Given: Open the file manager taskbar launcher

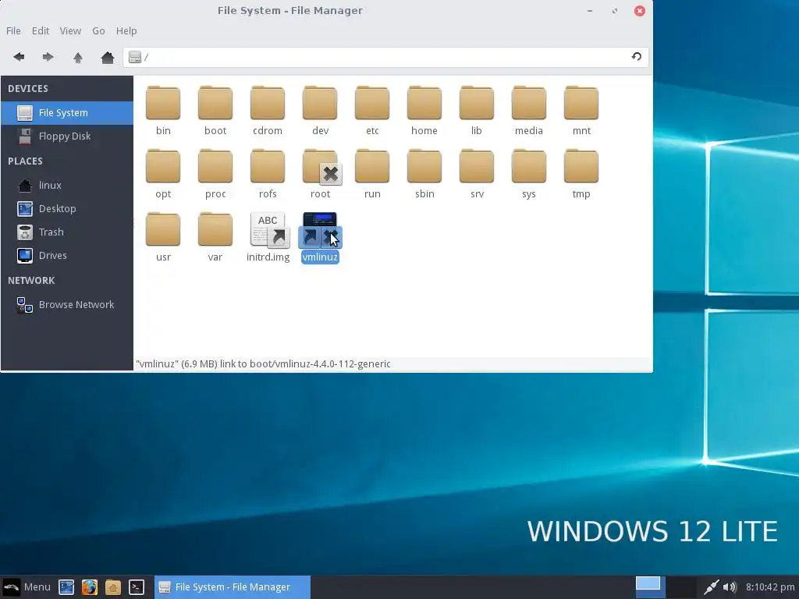Looking at the screenshot, I should pyautogui.click(x=112, y=587).
